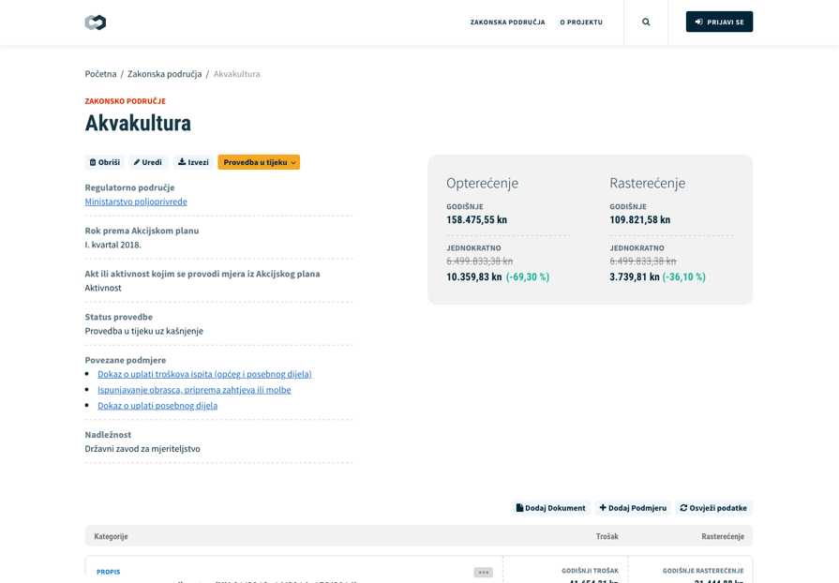
Task: Click the Prijavi se button
Action: 719,22
